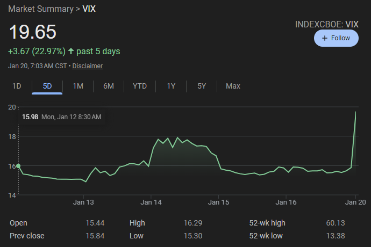Open the Disclaimer link
Screen dimensions: 371x247
click(87, 66)
